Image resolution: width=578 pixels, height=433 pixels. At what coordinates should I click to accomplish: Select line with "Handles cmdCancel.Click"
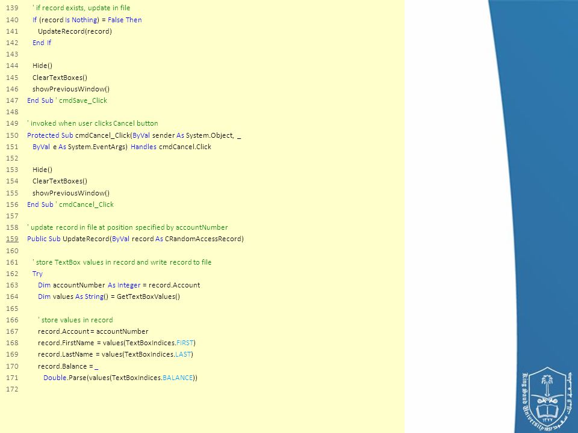(x=122, y=147)
